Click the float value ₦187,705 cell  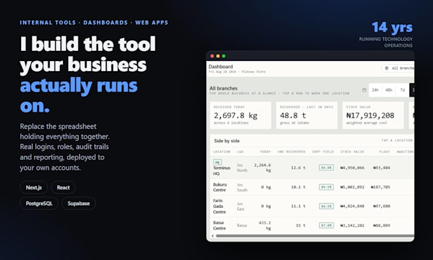pos(380,187)
